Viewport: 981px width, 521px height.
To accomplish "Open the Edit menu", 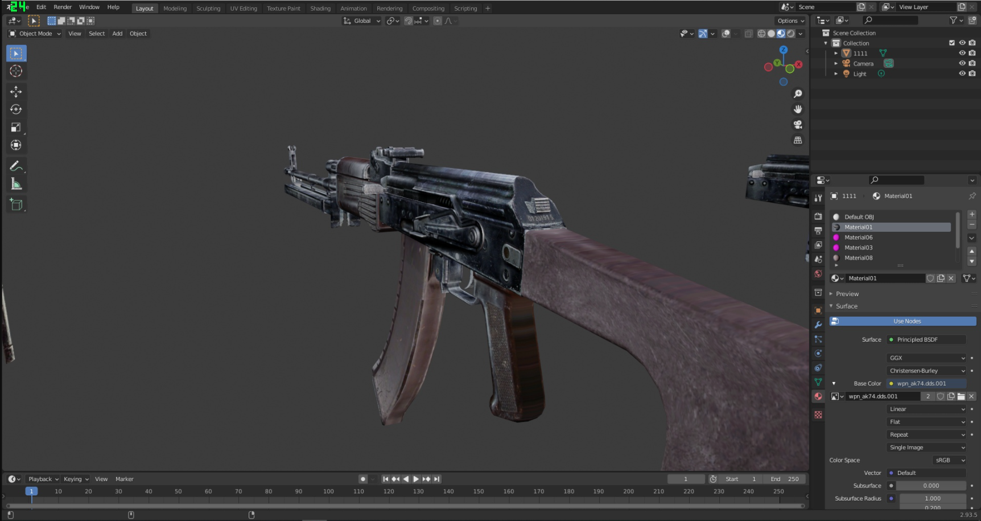I will tap(41, 7).
